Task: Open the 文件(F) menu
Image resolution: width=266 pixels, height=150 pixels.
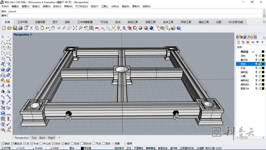Action: pyautogui.click(x=5, y=7)
